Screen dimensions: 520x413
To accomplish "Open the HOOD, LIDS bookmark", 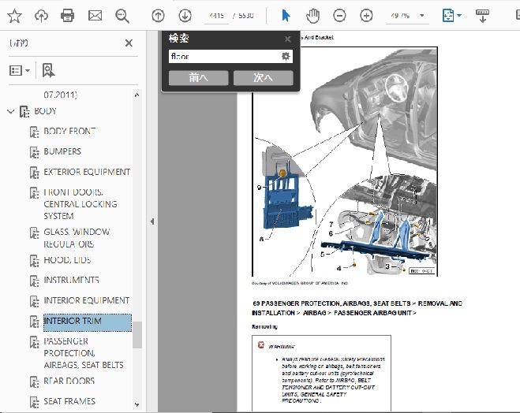I will click(x=67, y=260).
